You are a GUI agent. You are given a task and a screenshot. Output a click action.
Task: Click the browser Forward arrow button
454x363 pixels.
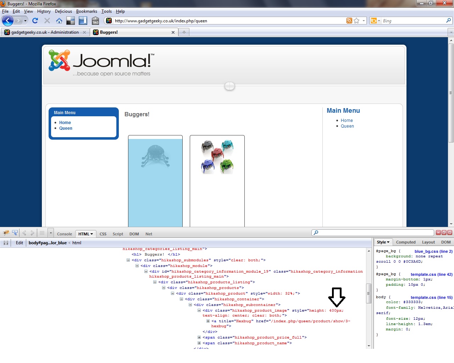pyautogui.click(x=18, y=21)
